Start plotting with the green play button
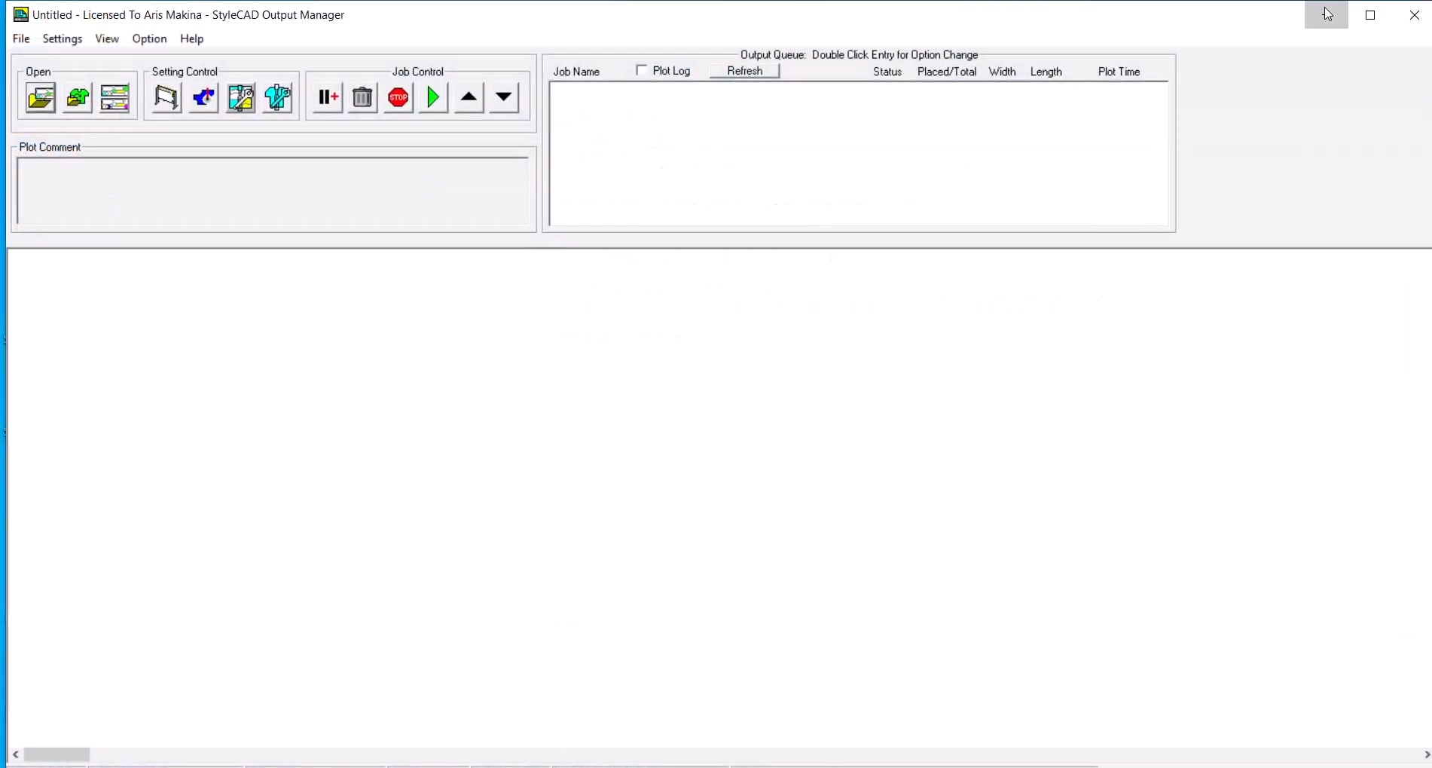1432x768 pixels. pos(433,98)
